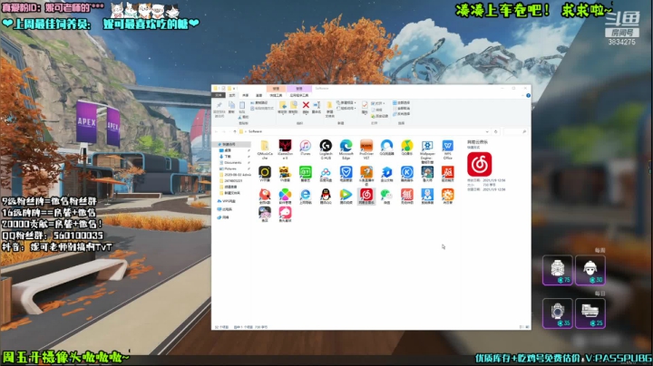Open the iGameZone II shortcut
This screenshot has height=366, width=653.
point(285,149)
